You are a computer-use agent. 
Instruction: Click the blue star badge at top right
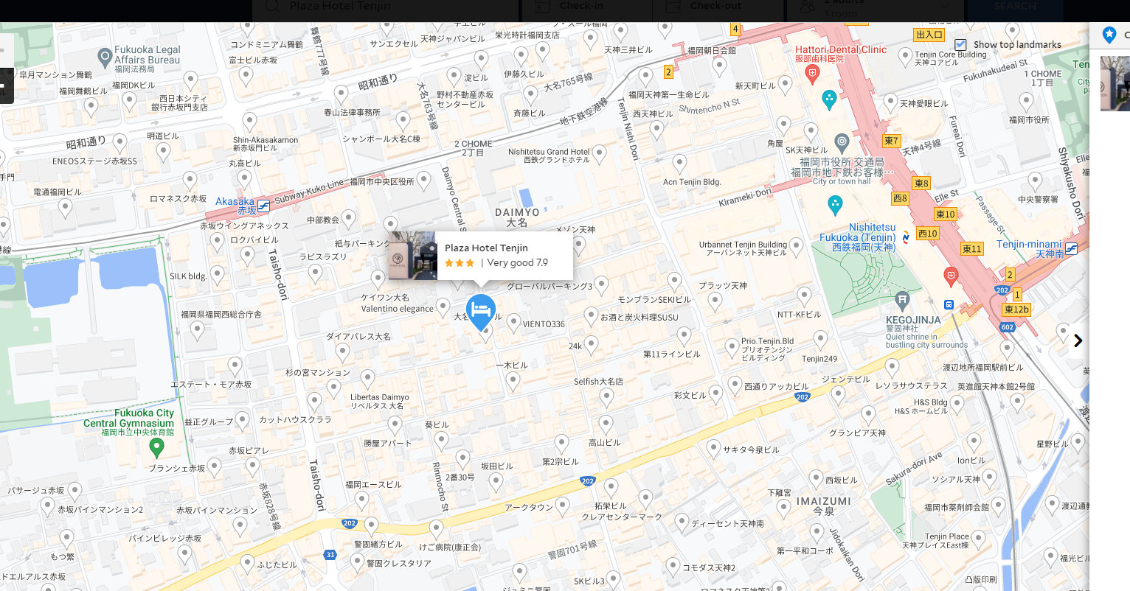[1109, 35]
